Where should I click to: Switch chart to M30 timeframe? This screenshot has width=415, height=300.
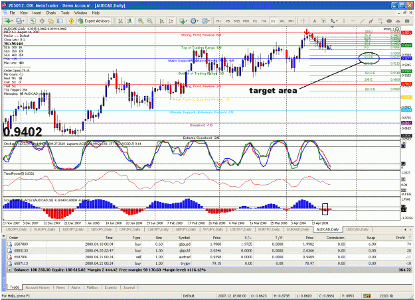click(x=246, y=21)
